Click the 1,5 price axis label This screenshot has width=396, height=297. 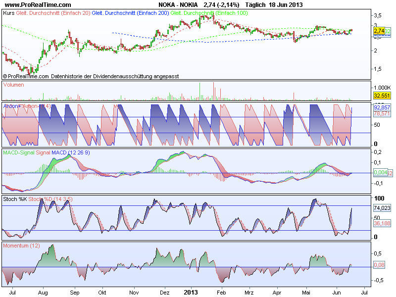coord(378,69)
